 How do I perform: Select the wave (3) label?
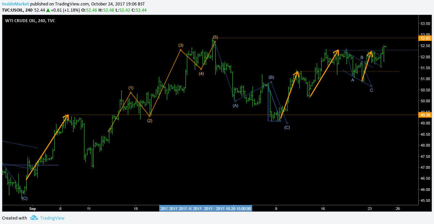coord(180,45)
